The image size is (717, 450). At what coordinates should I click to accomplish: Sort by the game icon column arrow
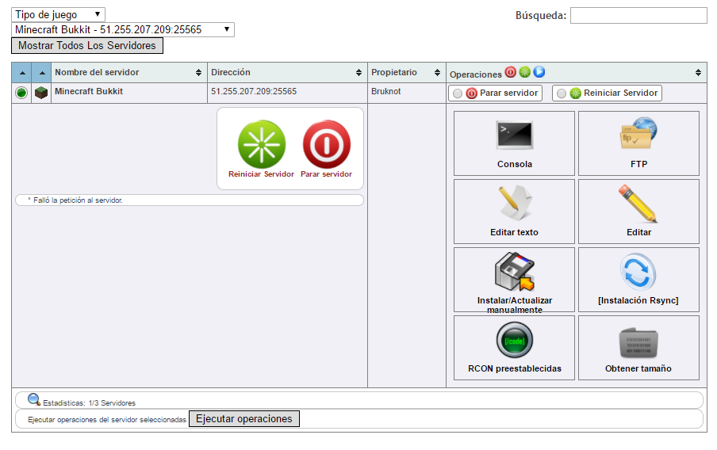point(41,73)
